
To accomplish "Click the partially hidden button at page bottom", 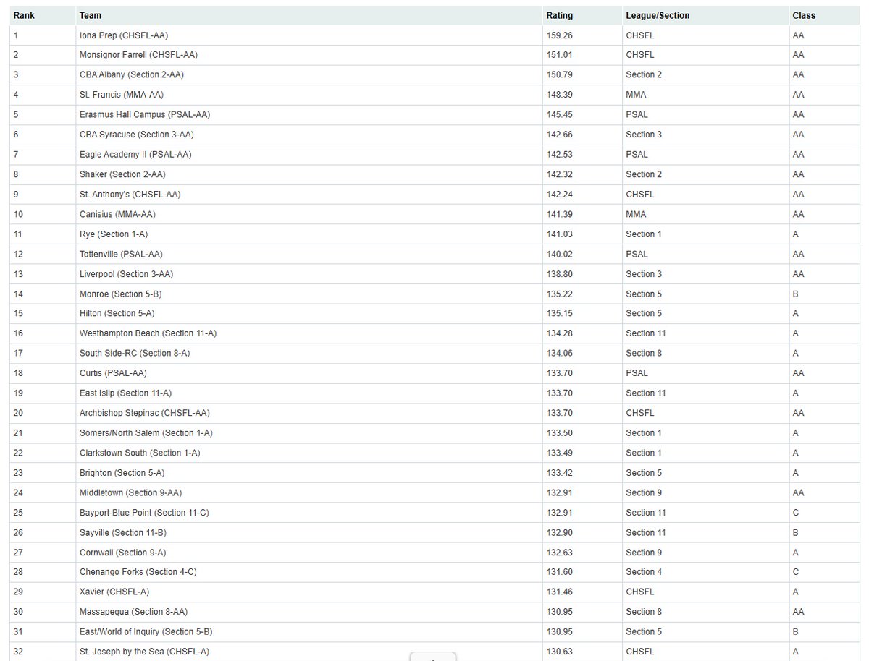I will (433, 657).
